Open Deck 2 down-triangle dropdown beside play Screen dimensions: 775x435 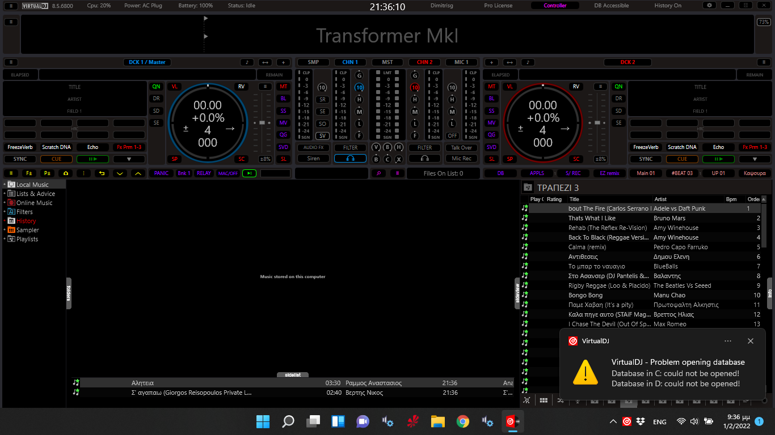point(755,159)
